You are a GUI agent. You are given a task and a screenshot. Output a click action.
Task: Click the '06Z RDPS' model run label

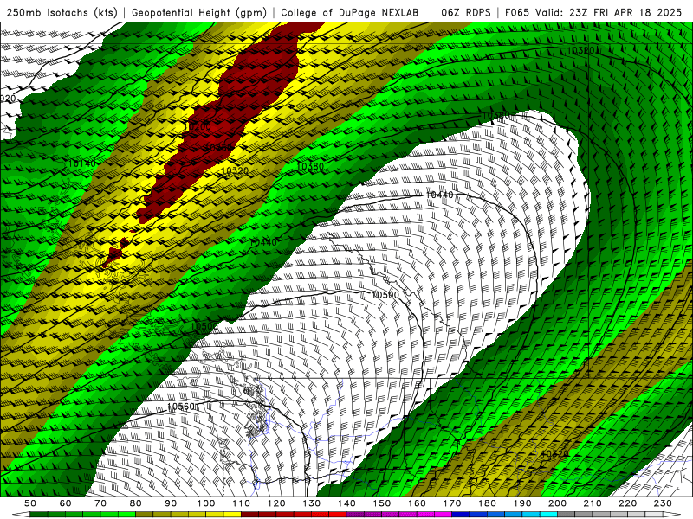pyautogui.click(x=466, y=12)
